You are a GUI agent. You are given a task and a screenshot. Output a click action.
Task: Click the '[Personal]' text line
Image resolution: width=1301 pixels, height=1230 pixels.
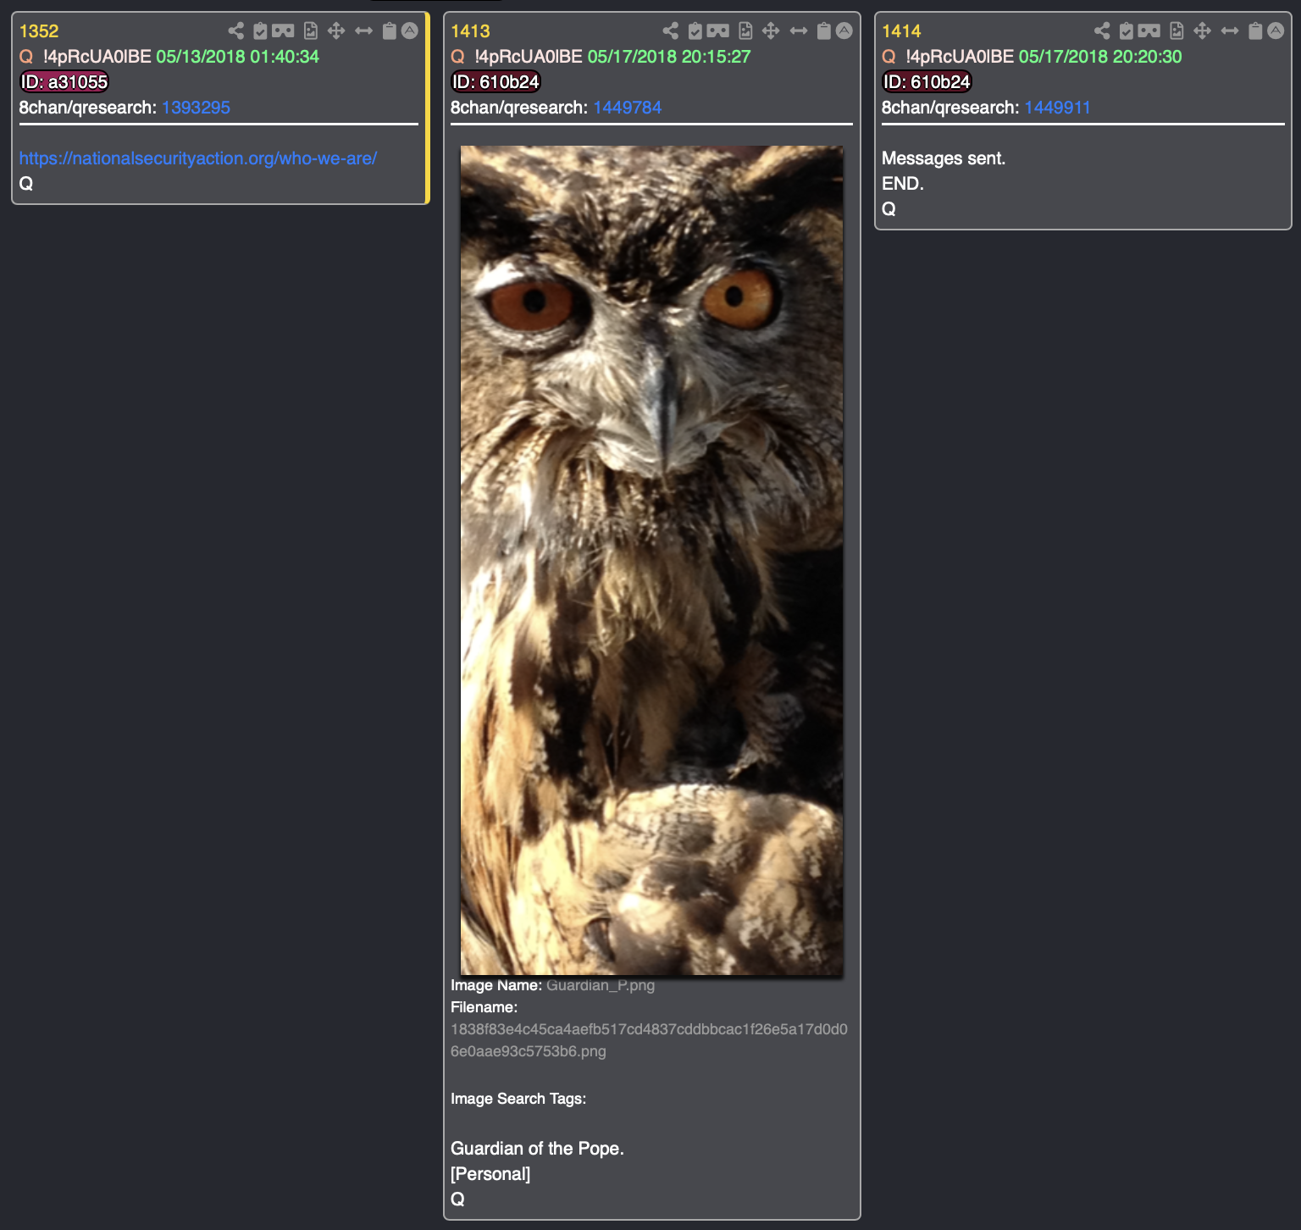490,1174
